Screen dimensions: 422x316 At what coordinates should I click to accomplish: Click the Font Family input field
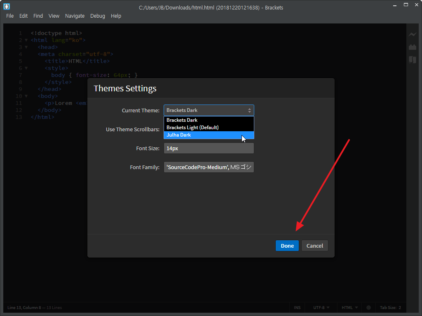coord(209,167)
